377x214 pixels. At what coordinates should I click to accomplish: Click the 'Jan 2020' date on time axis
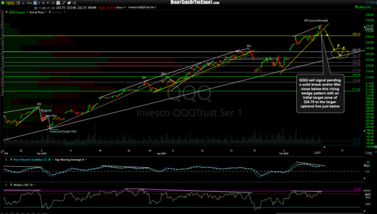[161, 153]
